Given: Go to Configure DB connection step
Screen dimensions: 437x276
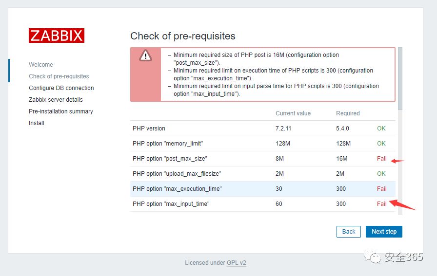Looking at the screenshot, I should pyautogui.click(x=61, y=88).
